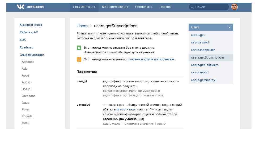Open the Правила tab
The height and width of the screenshot is (143, 255).
click(x=166, y=7)
